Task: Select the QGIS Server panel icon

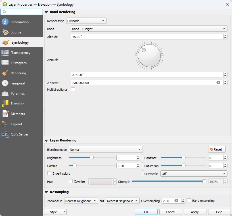Action: click(5, 134)
